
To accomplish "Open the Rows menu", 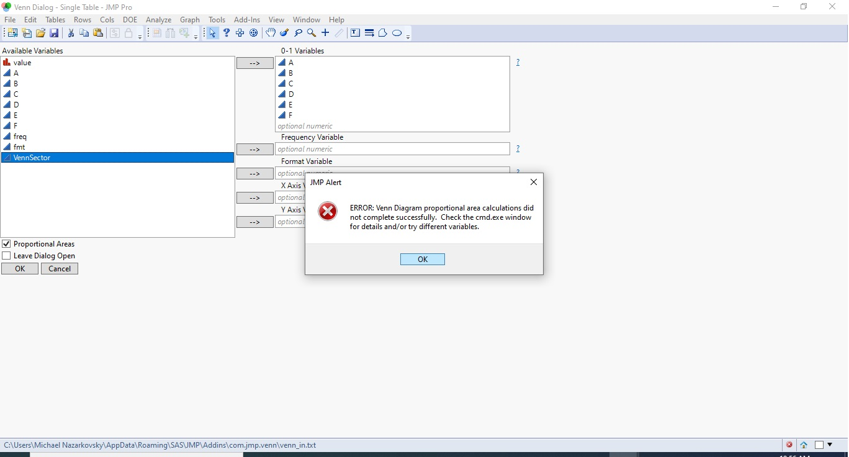I will (x=83, y=20).
